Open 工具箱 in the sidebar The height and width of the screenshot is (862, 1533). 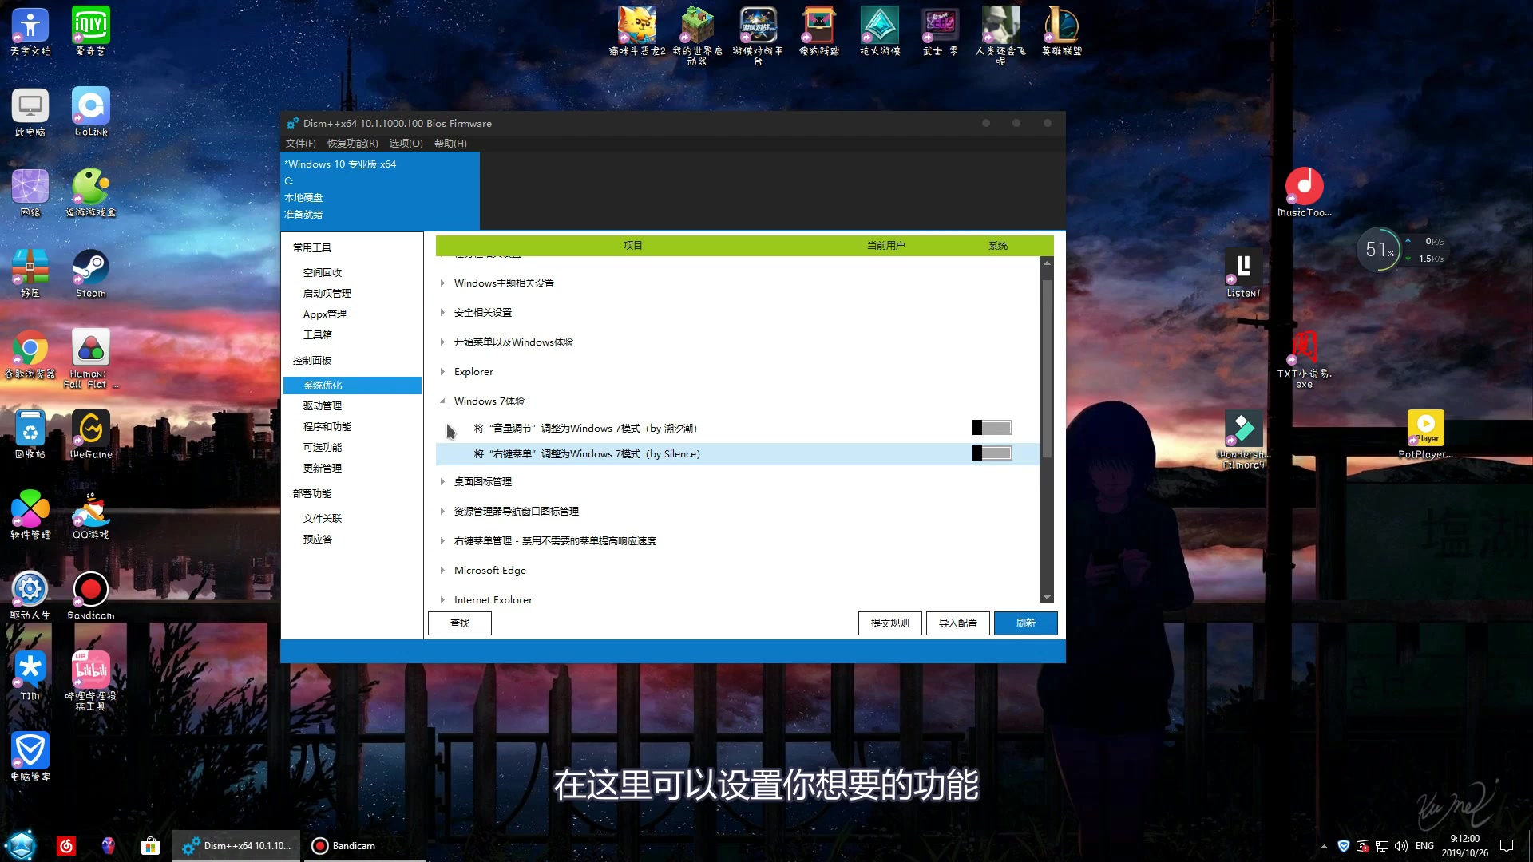[318, 335]
